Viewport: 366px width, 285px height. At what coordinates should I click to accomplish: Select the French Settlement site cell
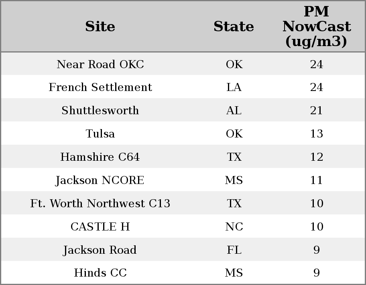click(x=100, y=87)
